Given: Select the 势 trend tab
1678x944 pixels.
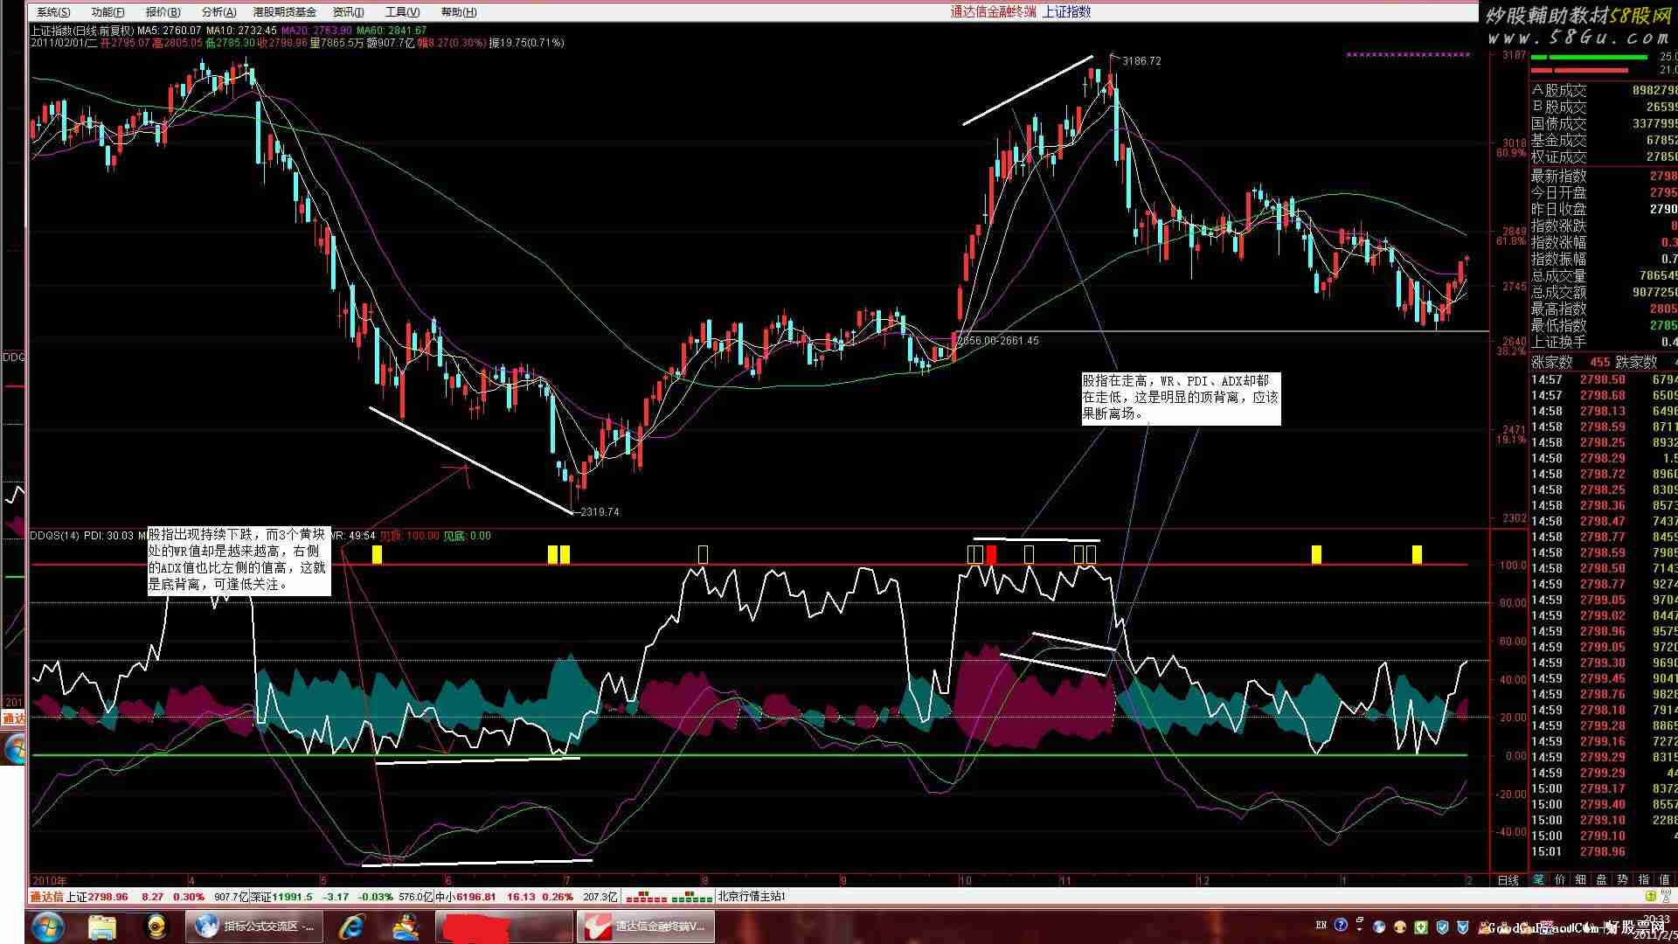Looking at the screenshot, I should (1622, 880).
